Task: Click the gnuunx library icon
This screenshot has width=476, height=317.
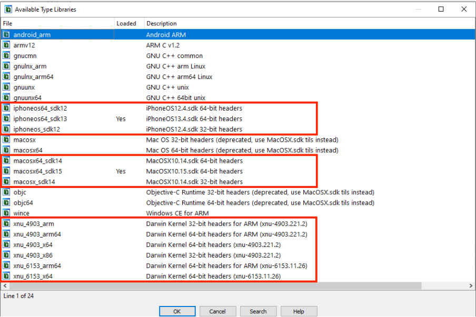Action: (6, 87)
